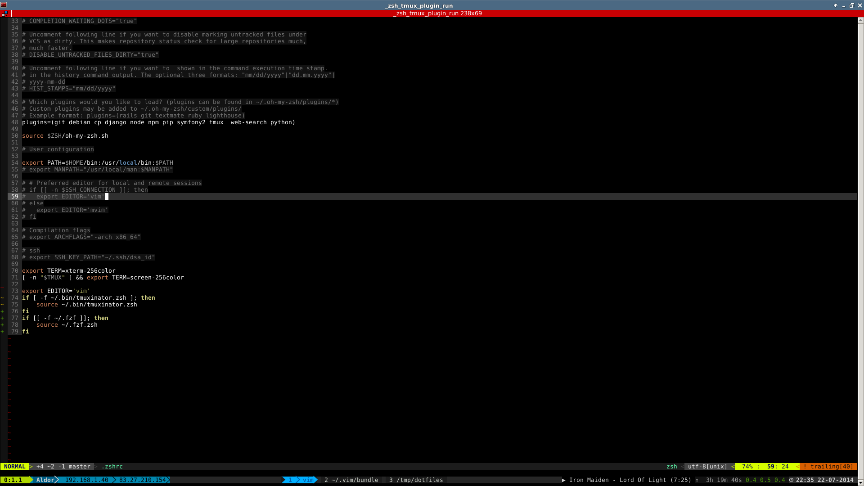Image resolution: width=864 pixels, height=486 pixels.
Task: Click the uptime arrow icon before 3h 19m
Action: pyautogui.click(x=697, y=480)
